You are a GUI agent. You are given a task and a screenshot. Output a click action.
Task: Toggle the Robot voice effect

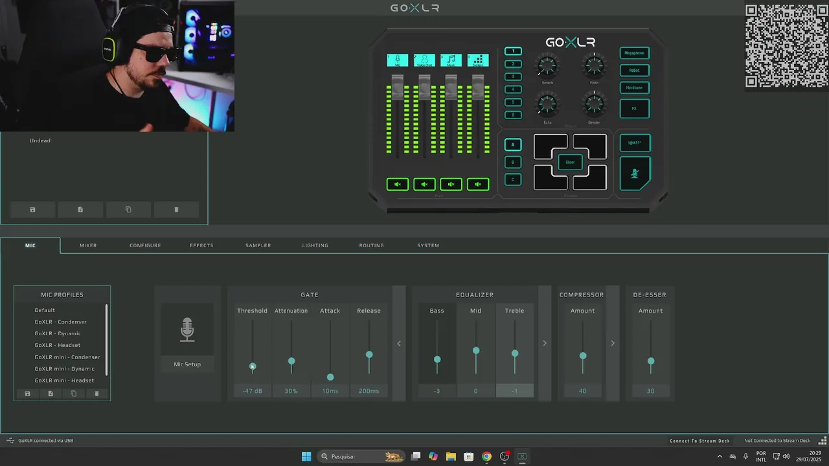click(x=635, y=71)
